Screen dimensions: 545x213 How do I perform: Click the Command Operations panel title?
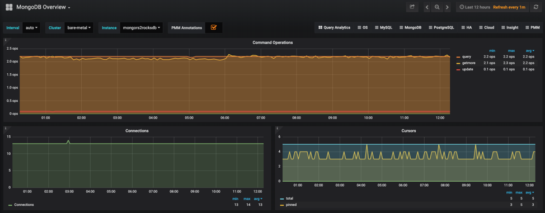point(272,42)
